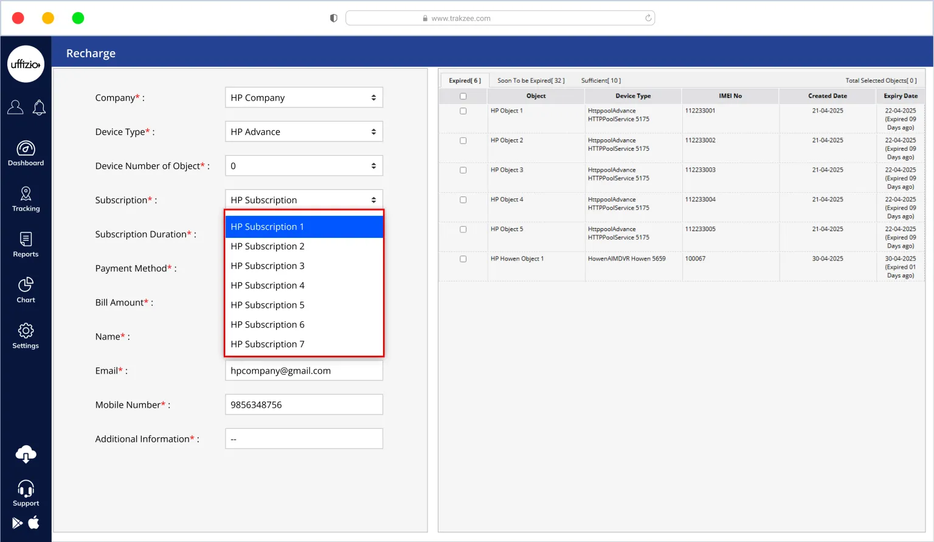Screen dimensions: 934x542
Task: Switch to the Sufficient tab
Action: click(601, 80)
